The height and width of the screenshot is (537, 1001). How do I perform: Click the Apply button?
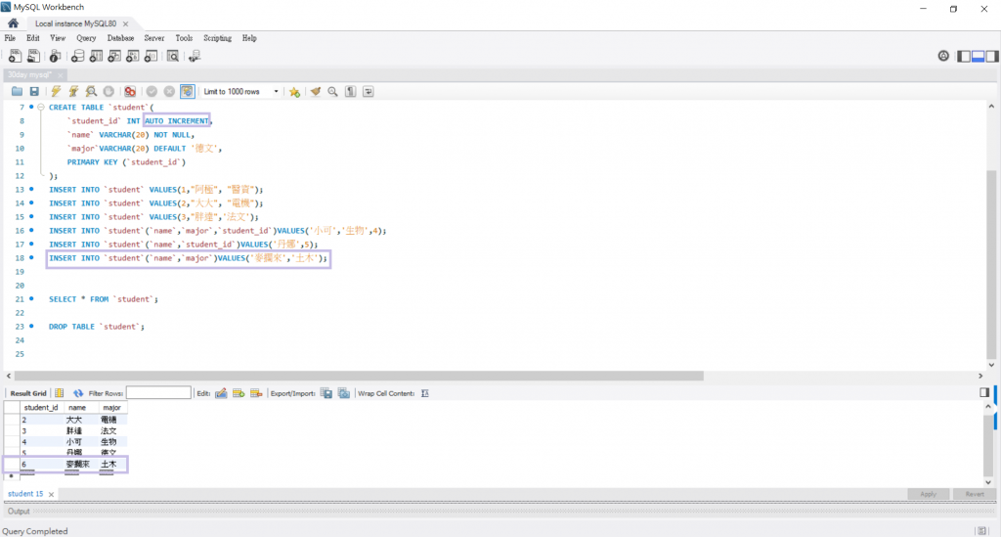coord(929,494)
